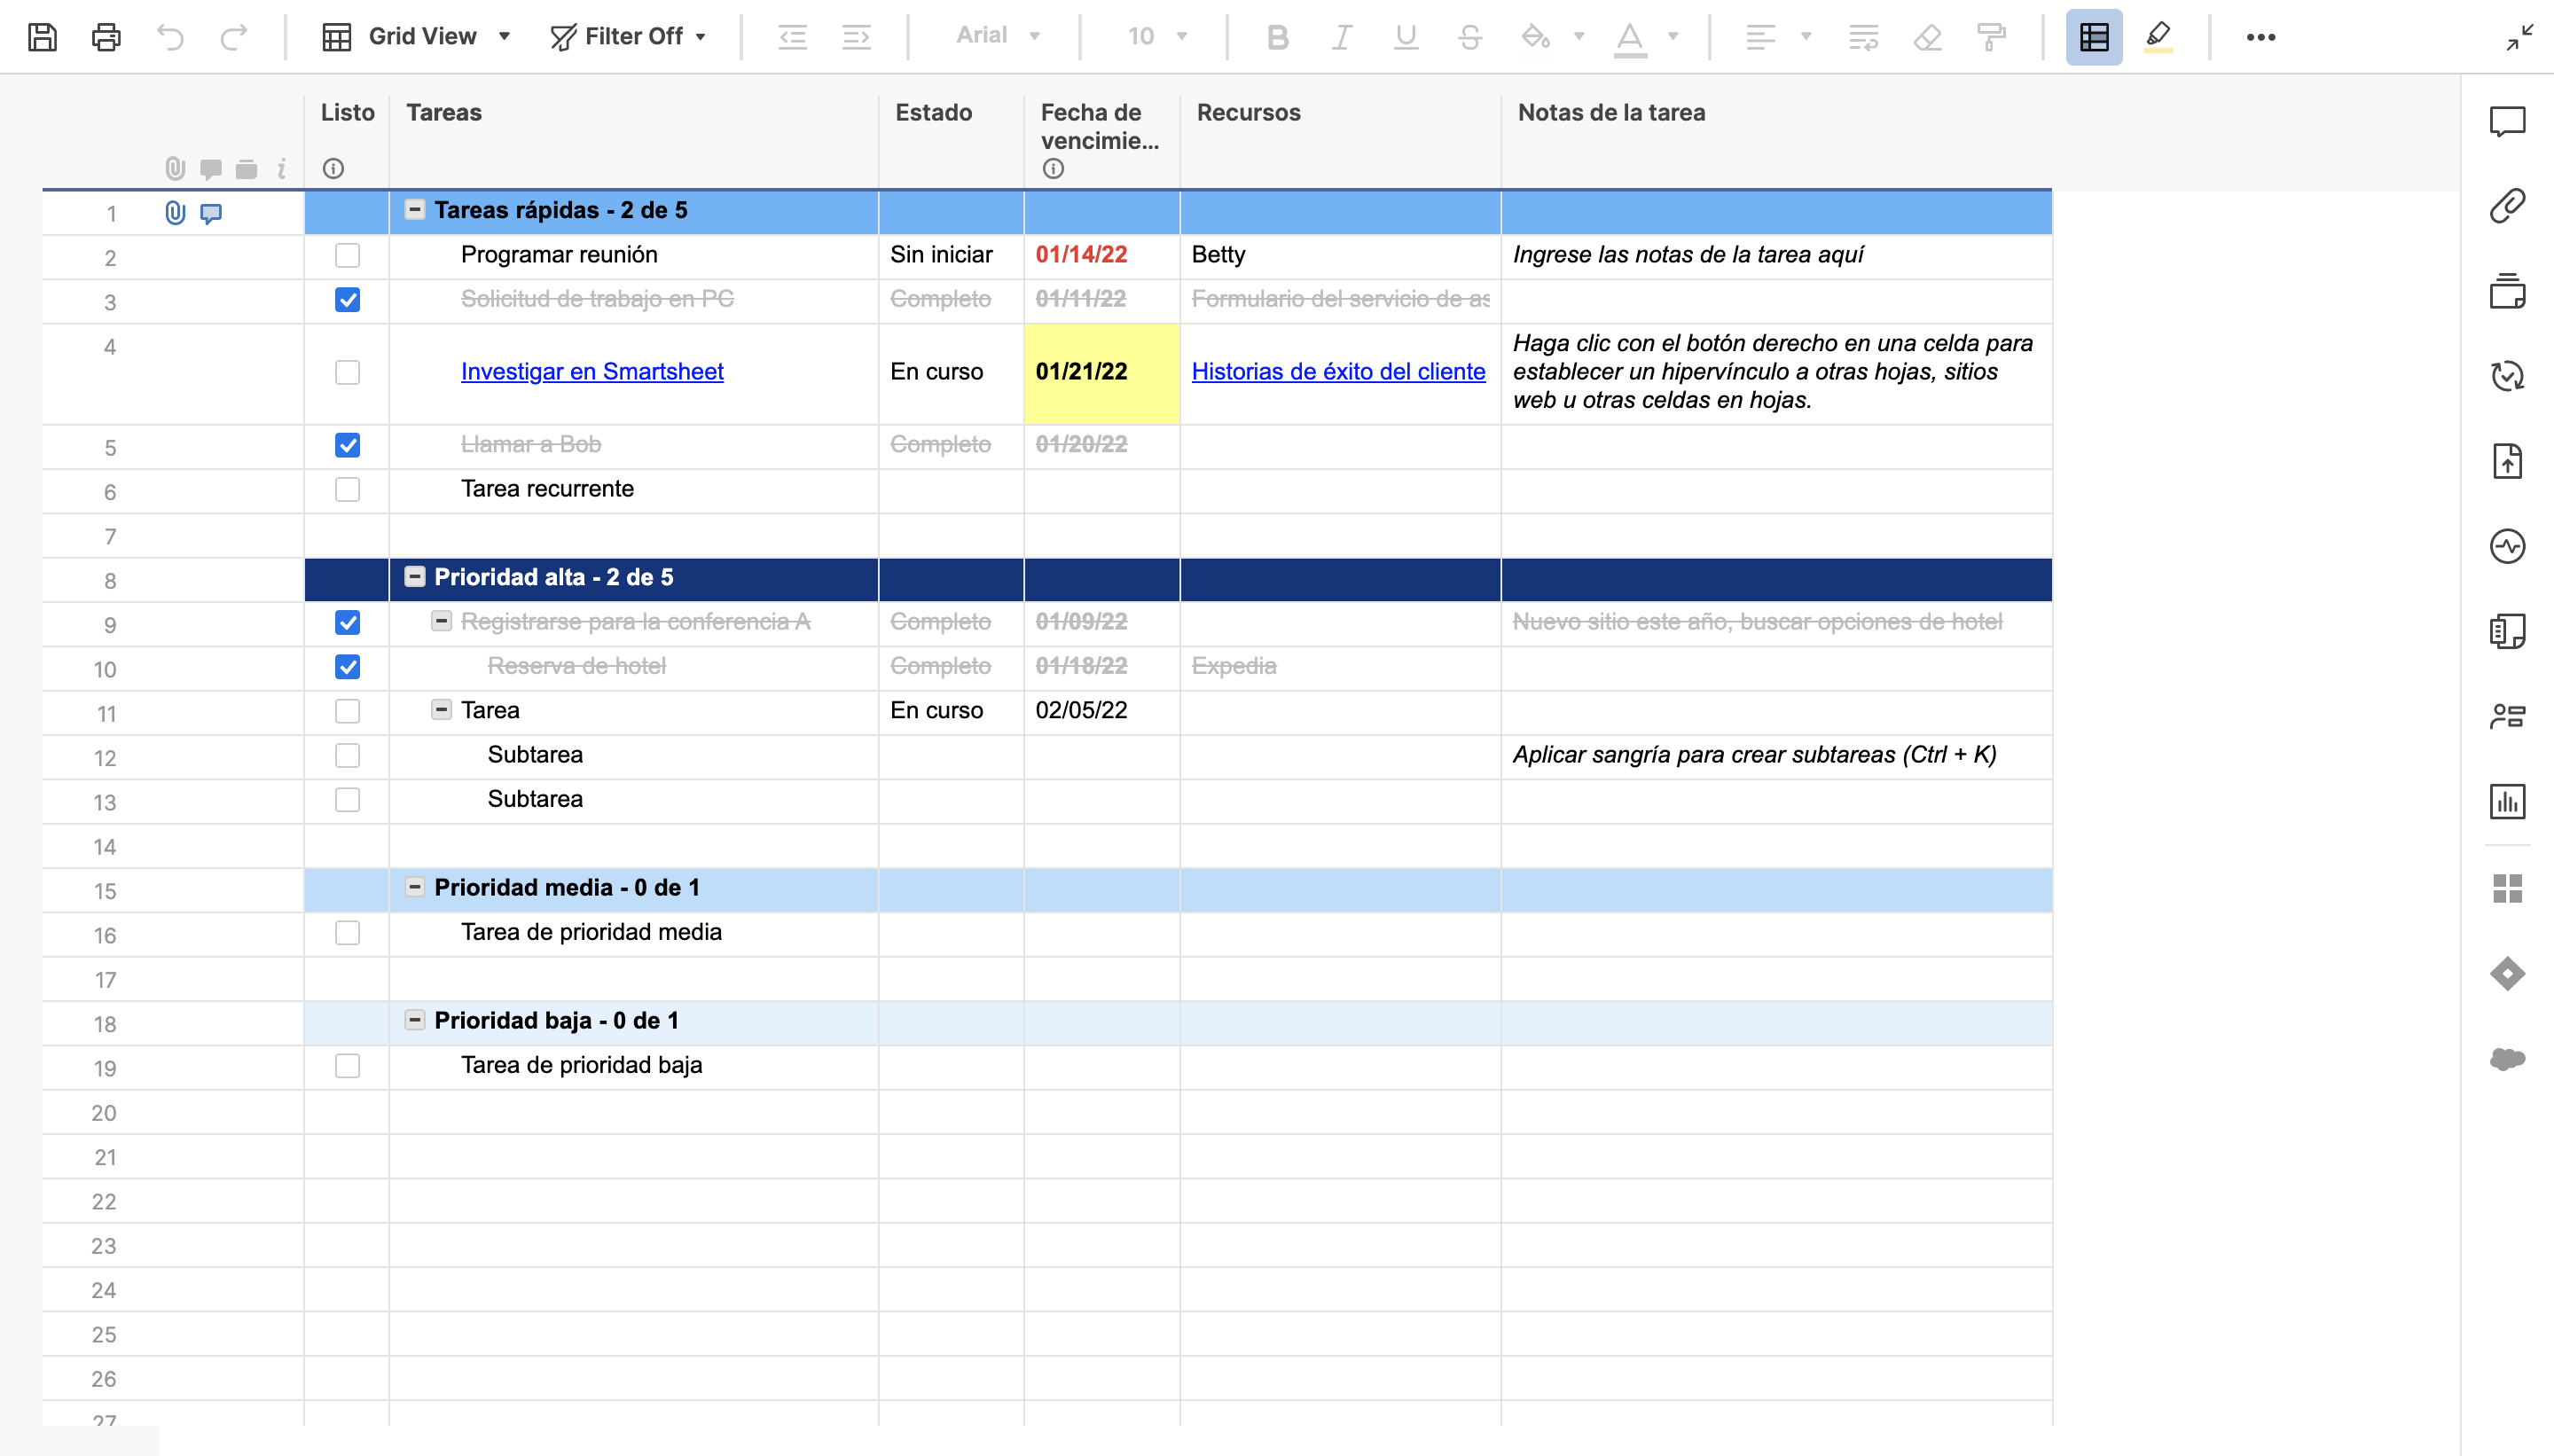This screenshot has width=2554, height=1456.
Task: Uncheck the Reserva de hotel checkbox
Action: click(347, 666)
